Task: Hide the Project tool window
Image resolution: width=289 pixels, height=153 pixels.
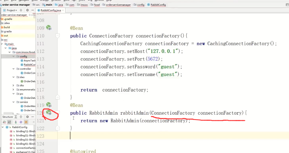Action: [33, 10]
